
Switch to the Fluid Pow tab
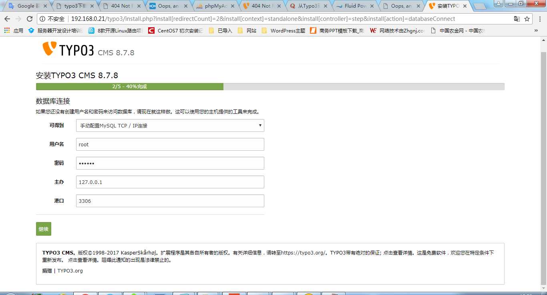[354, 6]
